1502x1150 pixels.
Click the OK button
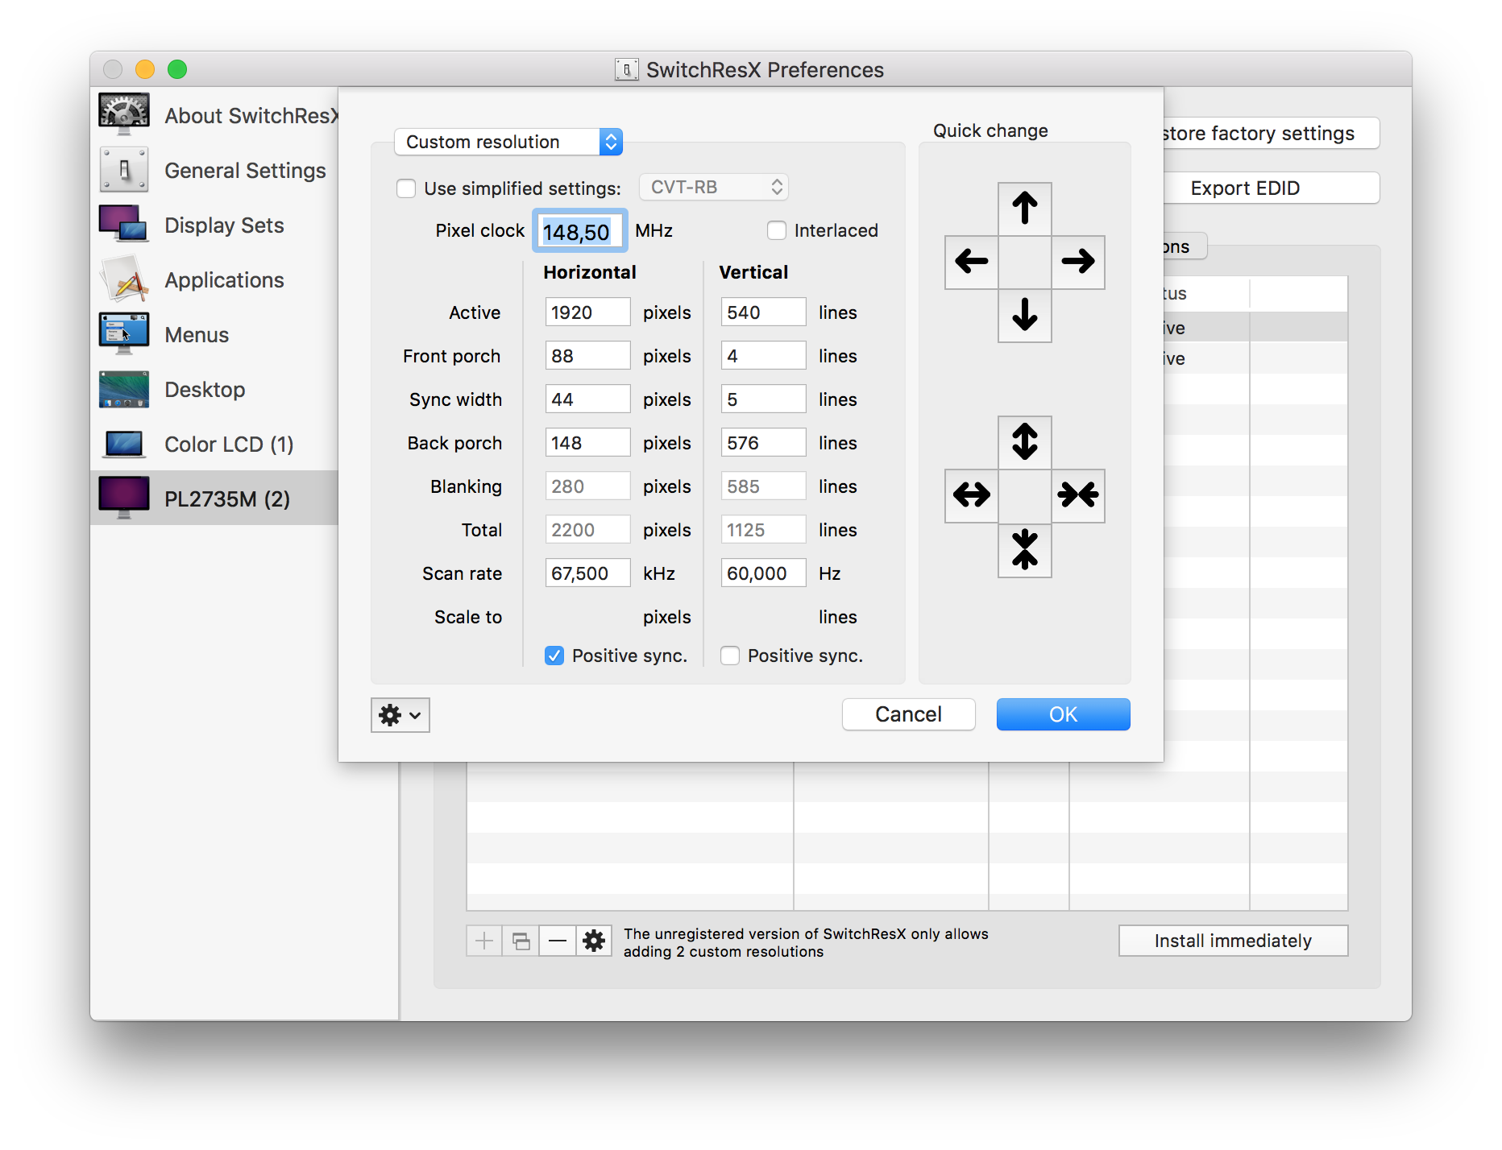point(1063,714)
